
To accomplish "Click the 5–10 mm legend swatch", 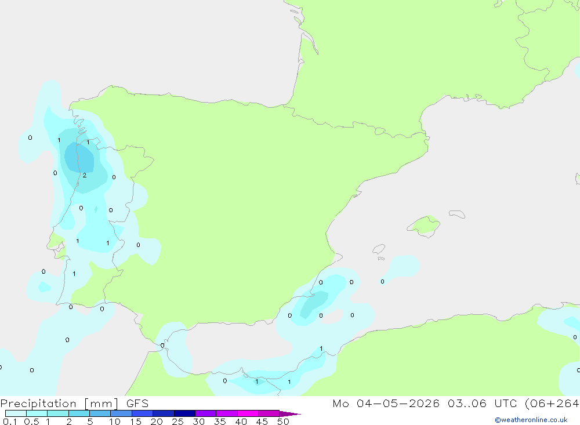I will (100, 413).
